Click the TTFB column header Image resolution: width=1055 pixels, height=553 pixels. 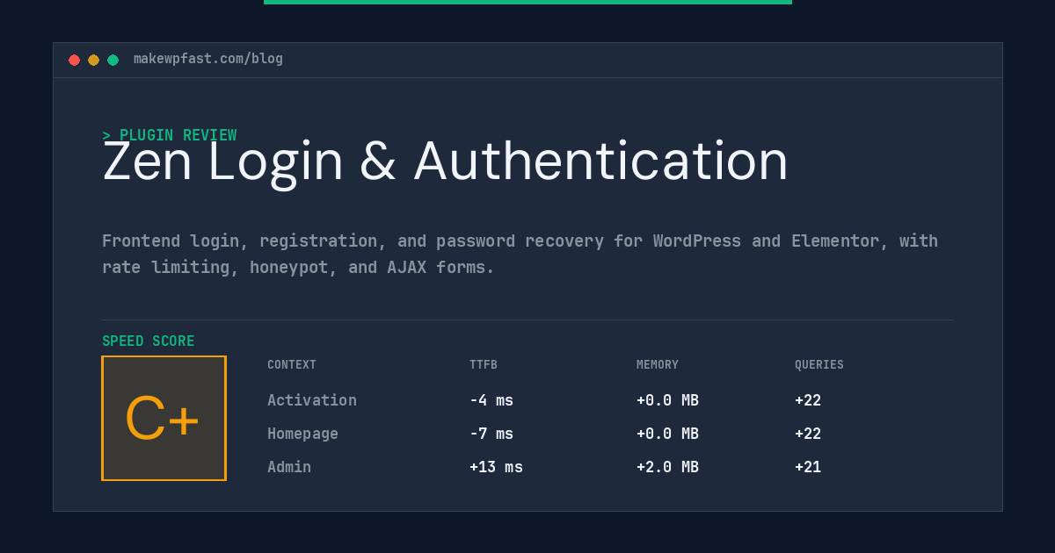click(x=484, y=365)
